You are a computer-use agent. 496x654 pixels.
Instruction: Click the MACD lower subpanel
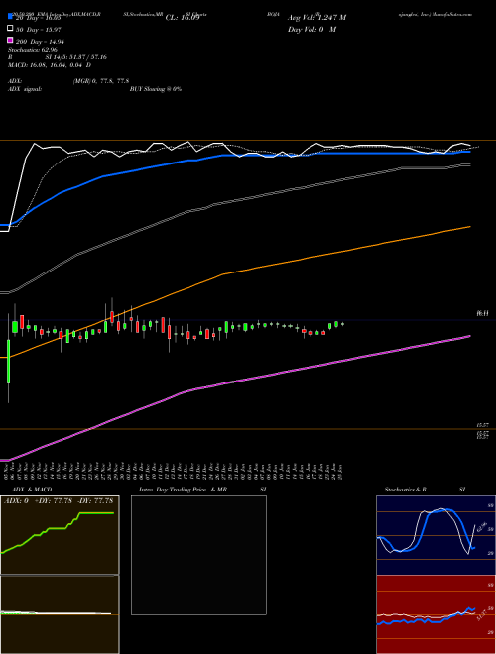point(60,614)
